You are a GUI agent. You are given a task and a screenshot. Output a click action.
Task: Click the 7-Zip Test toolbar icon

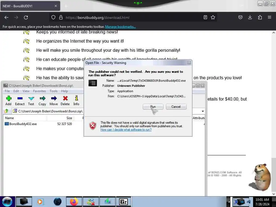pyautogui.click(x=31, y=101)
